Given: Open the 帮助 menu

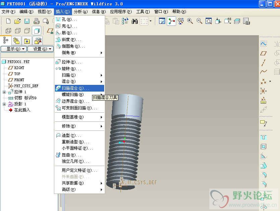Looking at the screenshot, I should 179,12.
